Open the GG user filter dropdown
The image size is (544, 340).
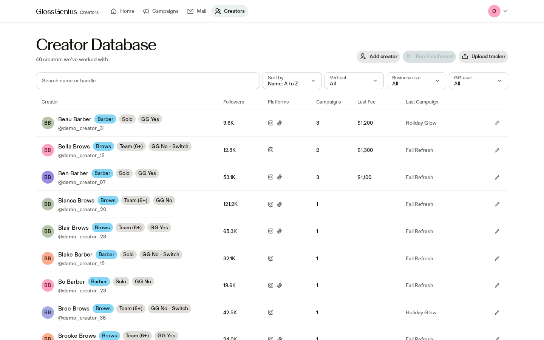(x=478, y=81)
